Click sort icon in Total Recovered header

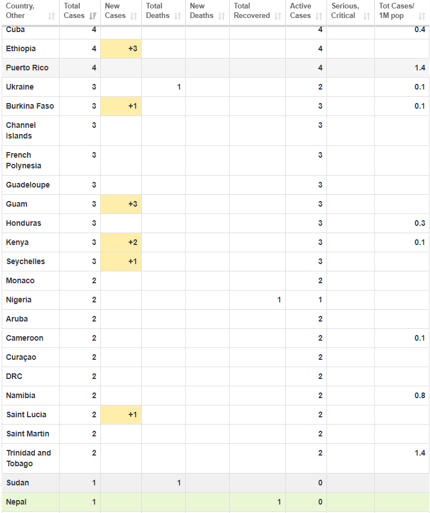(x=278, y=16)
